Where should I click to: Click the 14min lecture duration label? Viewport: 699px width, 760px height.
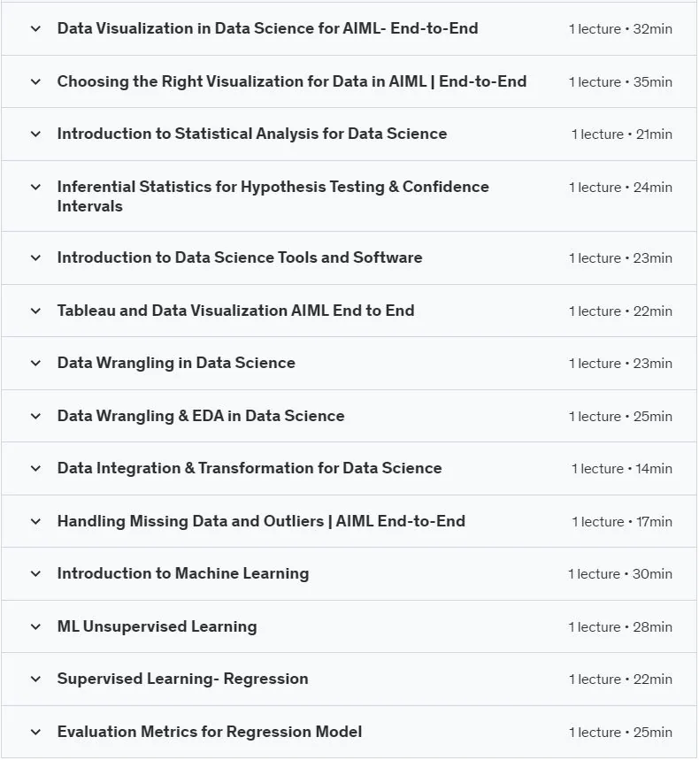pyautogui.click(x=654, y=469)
